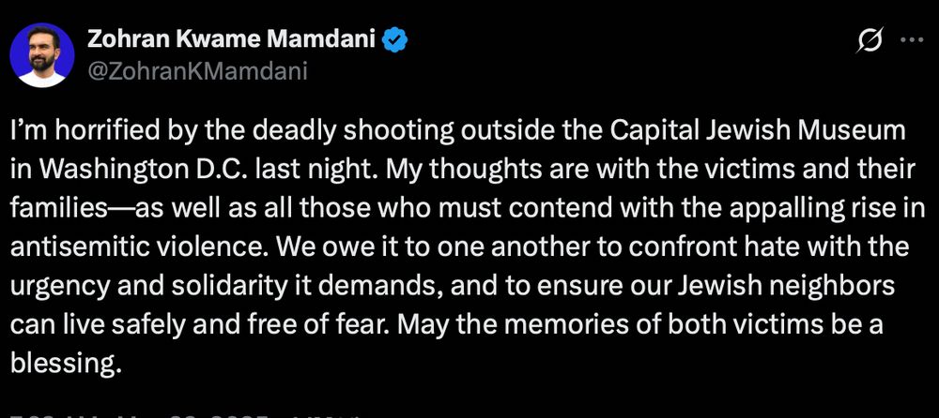Click the final word 'blessing.'
939x418 pixels.
pos(62,363)
